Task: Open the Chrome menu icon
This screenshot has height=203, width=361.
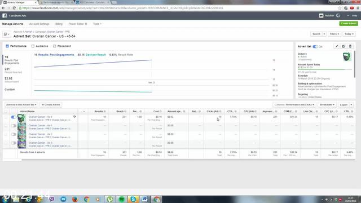Action: point(358,8)
